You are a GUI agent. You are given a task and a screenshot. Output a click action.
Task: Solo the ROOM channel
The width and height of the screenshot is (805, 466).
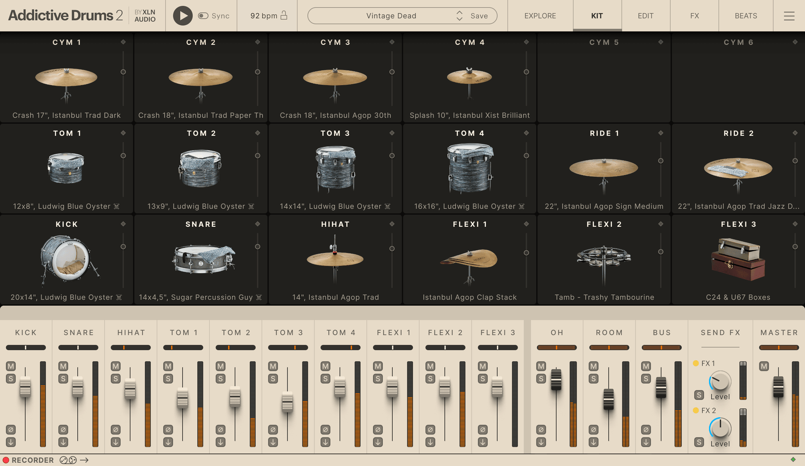pos(593,378)
